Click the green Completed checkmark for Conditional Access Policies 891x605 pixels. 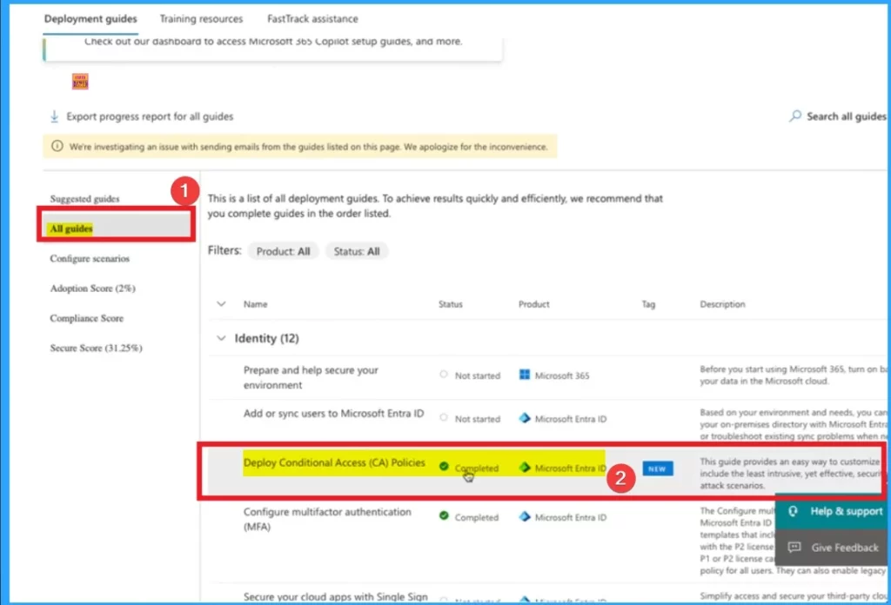pos(444,467)
